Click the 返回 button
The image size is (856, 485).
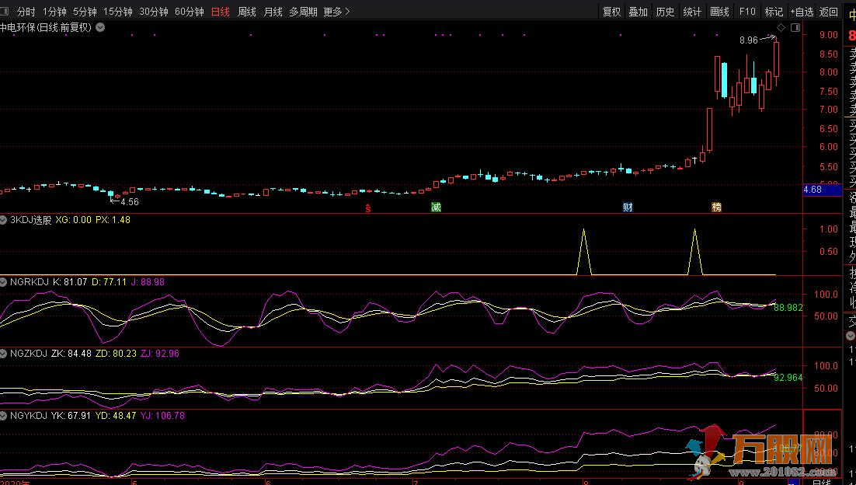[829, 12]
